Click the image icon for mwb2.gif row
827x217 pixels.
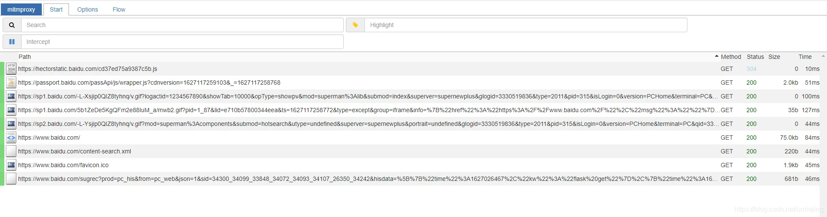(x=11, y=110)
